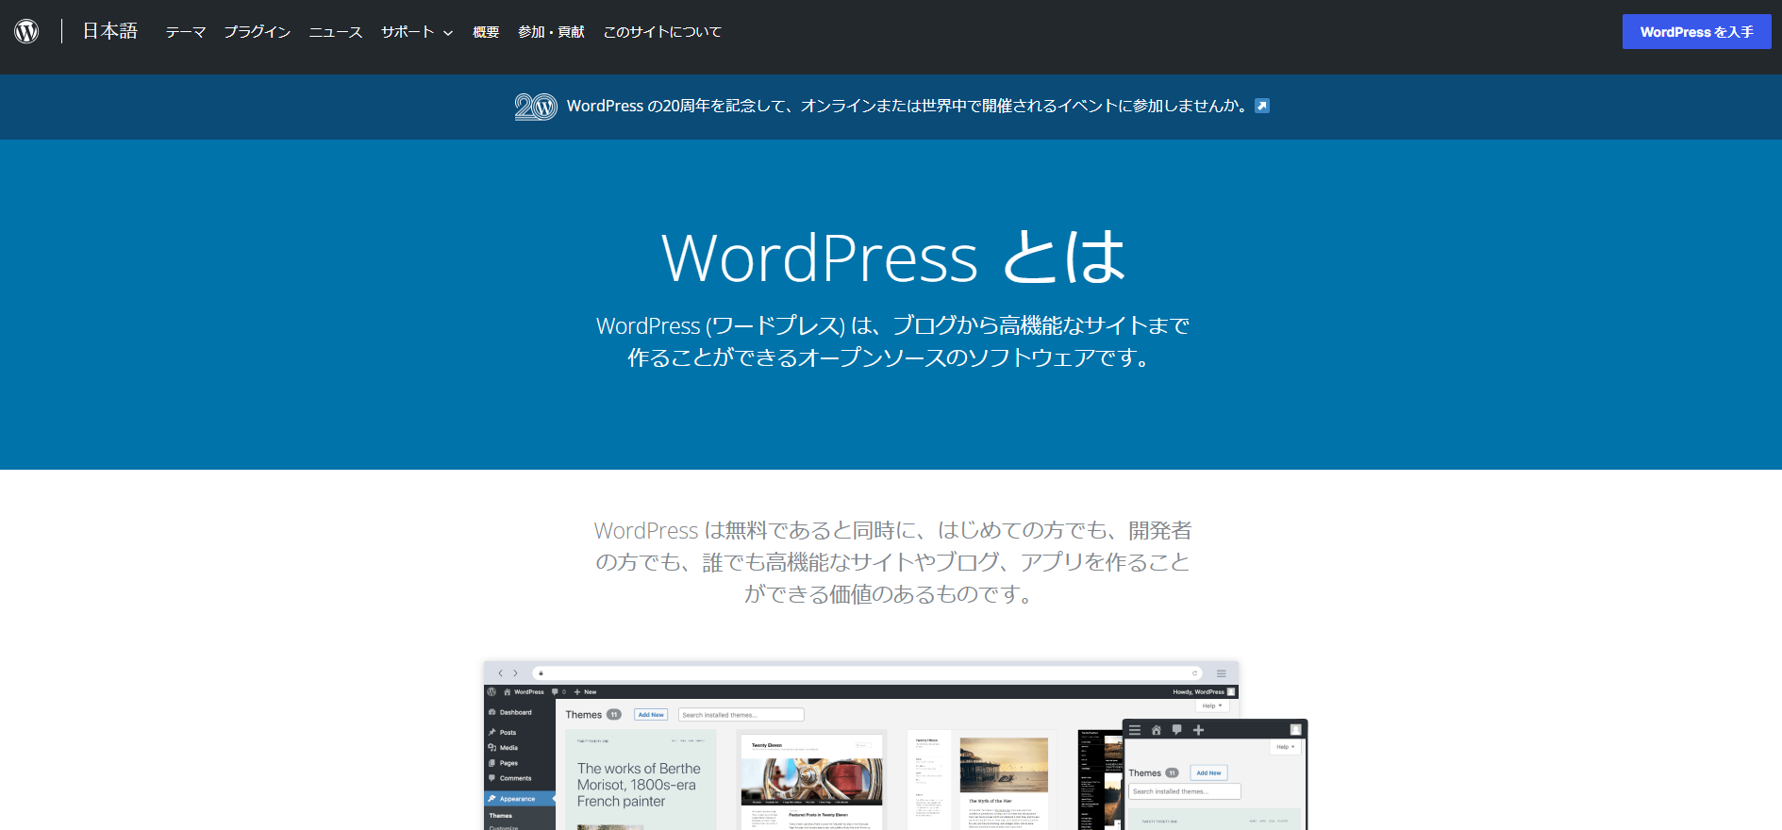The height and width of the screenshot is (830, 1782).
Task: Go to the ニュース page
Action: (335, 32)
